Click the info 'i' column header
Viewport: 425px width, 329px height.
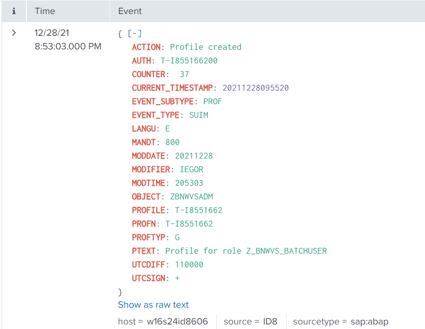(x=14, y=11)
